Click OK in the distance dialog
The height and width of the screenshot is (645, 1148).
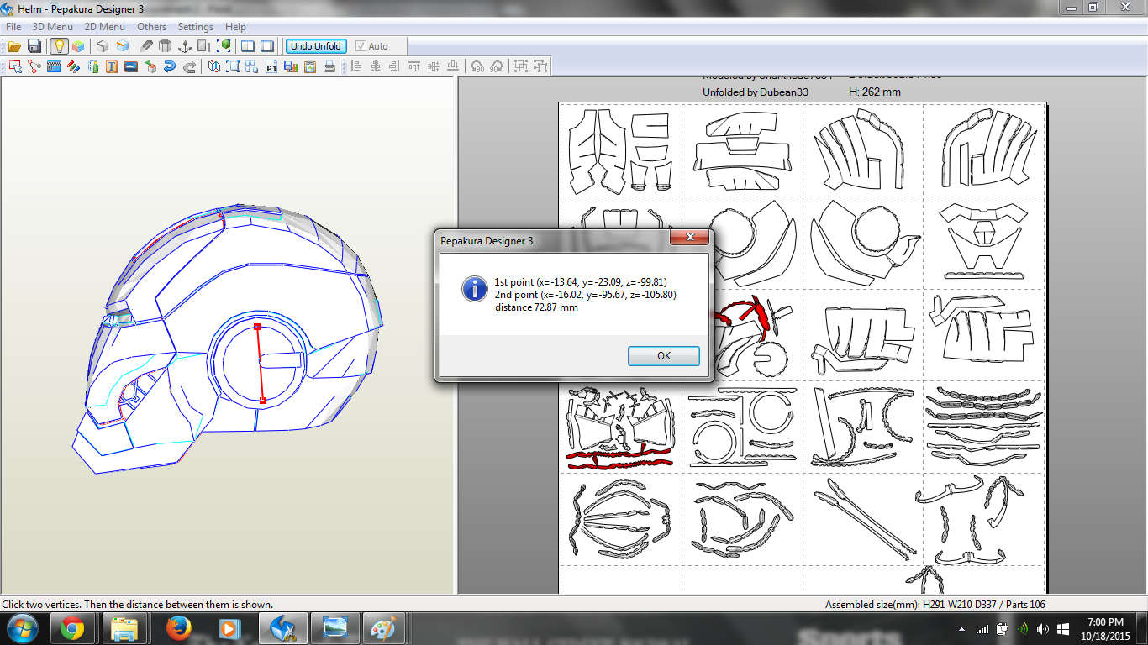[x=664, y=356]
